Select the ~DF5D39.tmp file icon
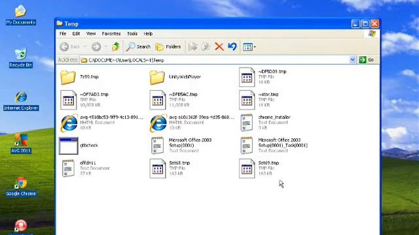This screenshot has width=419, height=235. 247,77
